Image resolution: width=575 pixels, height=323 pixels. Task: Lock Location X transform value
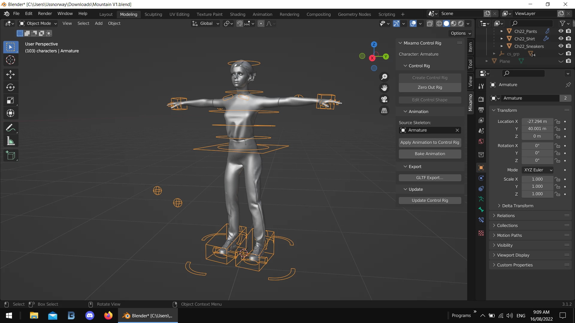(x=557, y=121)
